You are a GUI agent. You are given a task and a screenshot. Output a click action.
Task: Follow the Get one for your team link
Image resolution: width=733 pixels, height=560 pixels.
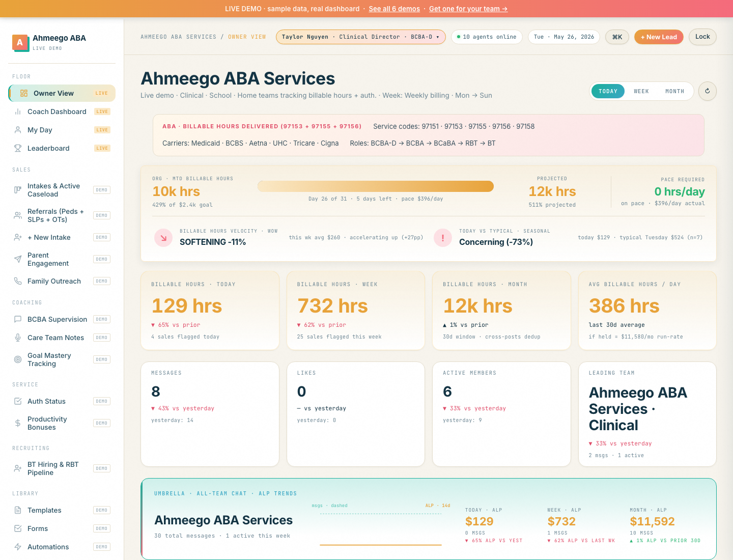[x=468, y=9]
